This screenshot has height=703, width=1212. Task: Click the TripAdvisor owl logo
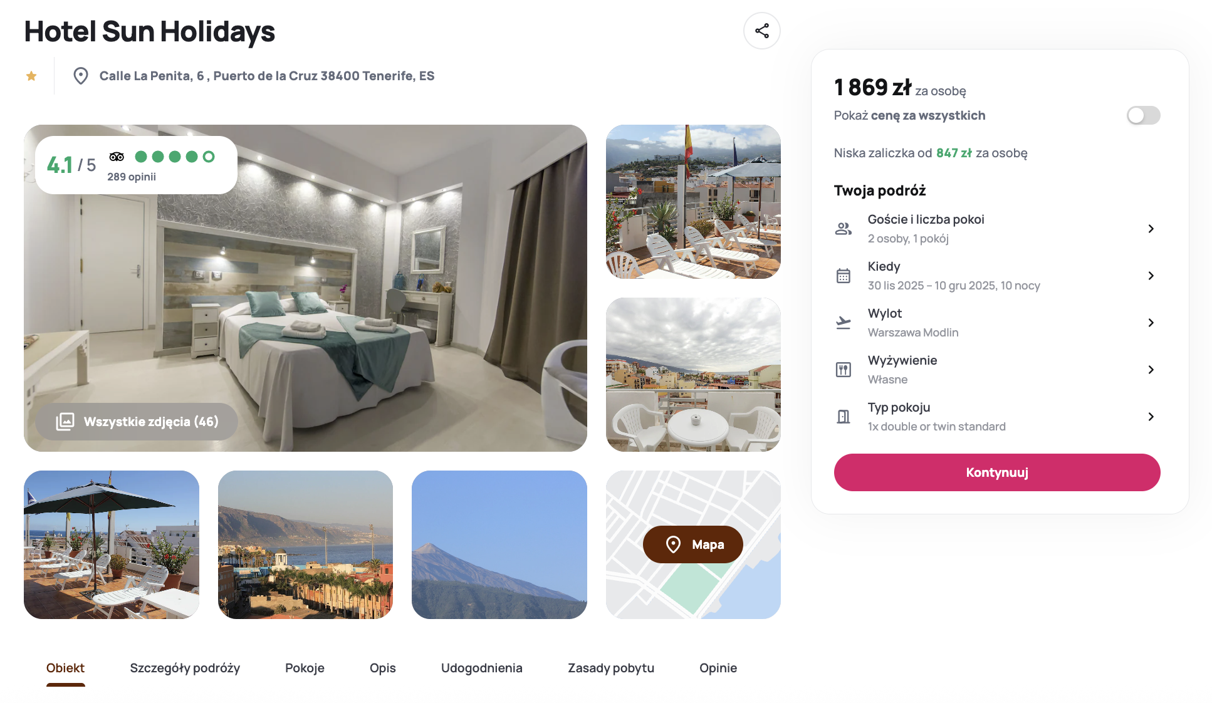coord(117,157)
